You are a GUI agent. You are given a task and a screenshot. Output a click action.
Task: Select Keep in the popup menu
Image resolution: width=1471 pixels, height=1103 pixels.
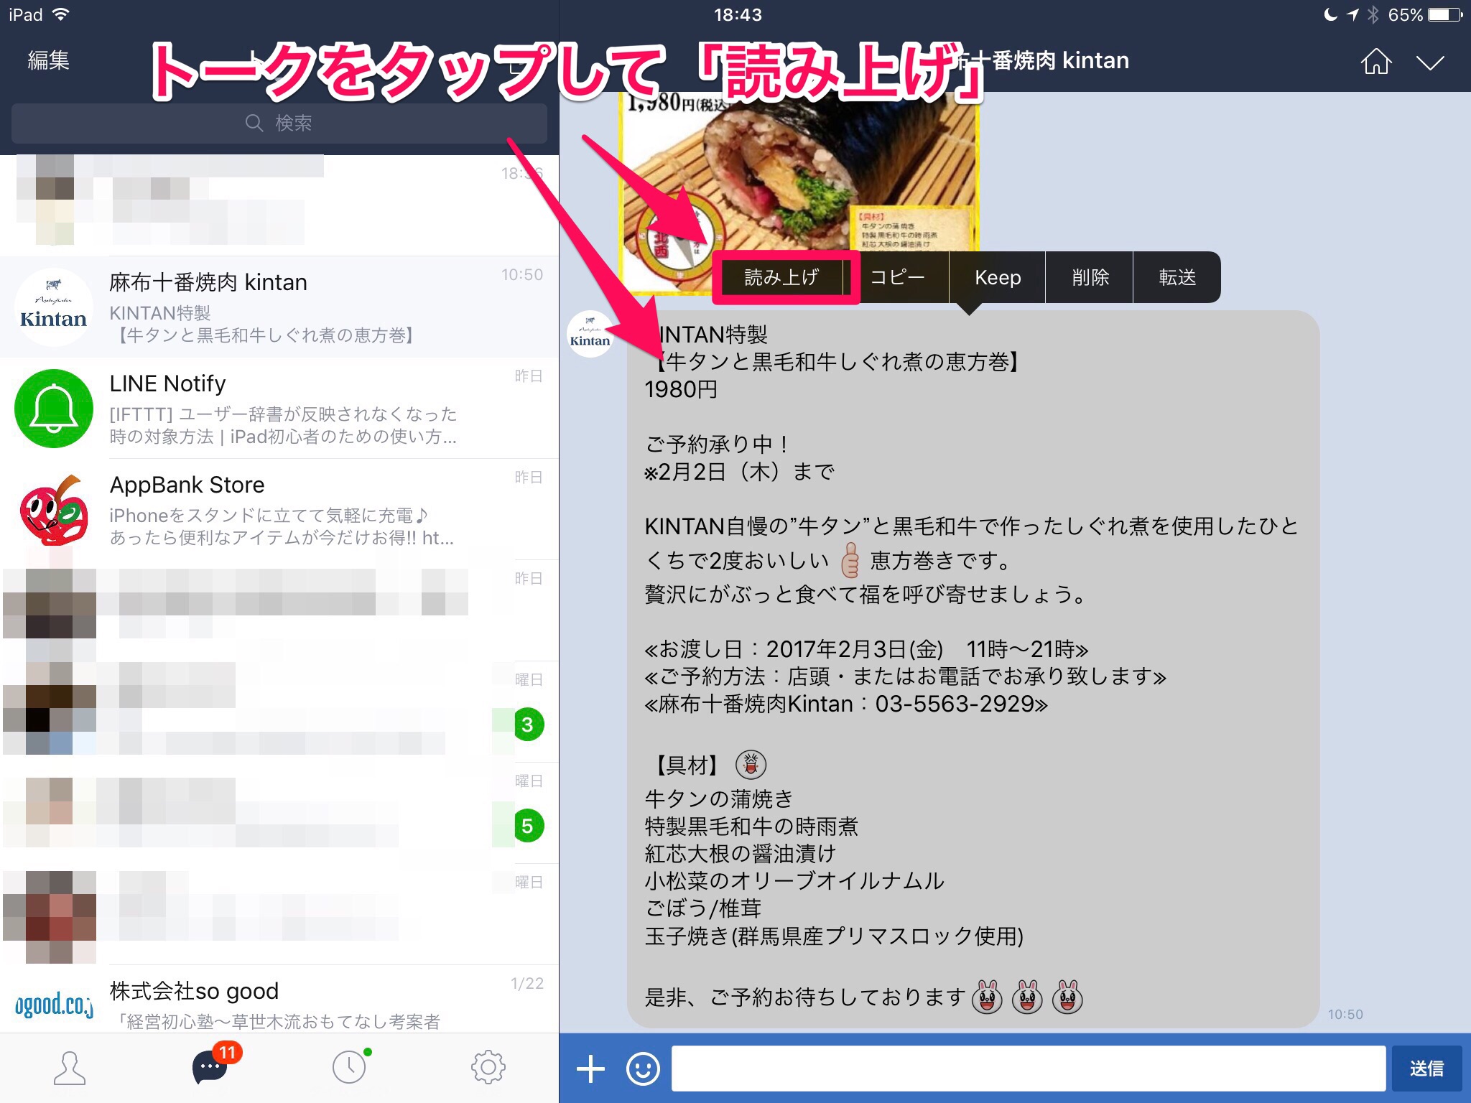pos(998,277)
